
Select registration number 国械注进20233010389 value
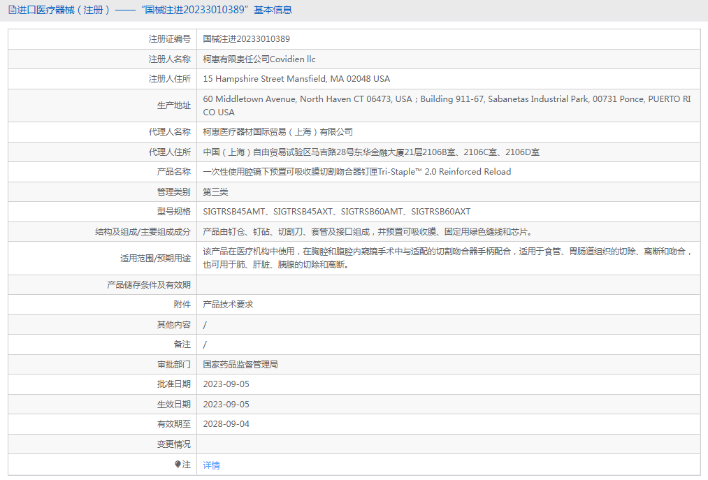[x=247, y=39]
